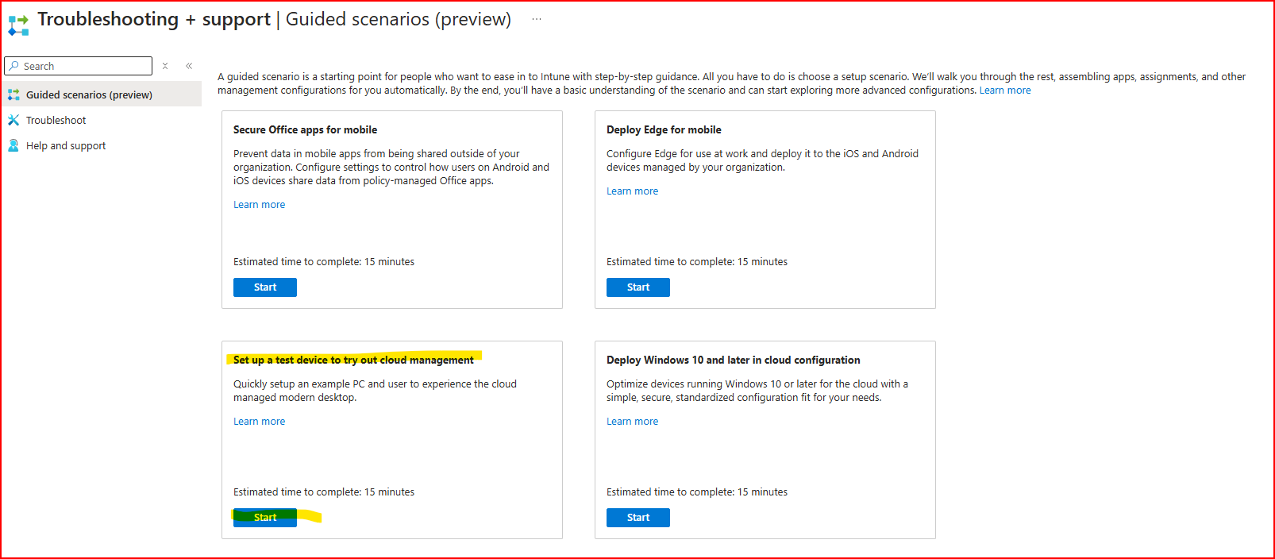Collapse the sidebar with double chevron

[189, 66]
